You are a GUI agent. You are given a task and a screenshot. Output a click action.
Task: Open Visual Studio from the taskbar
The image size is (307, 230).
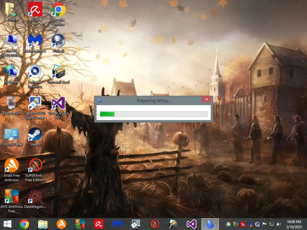191,224
